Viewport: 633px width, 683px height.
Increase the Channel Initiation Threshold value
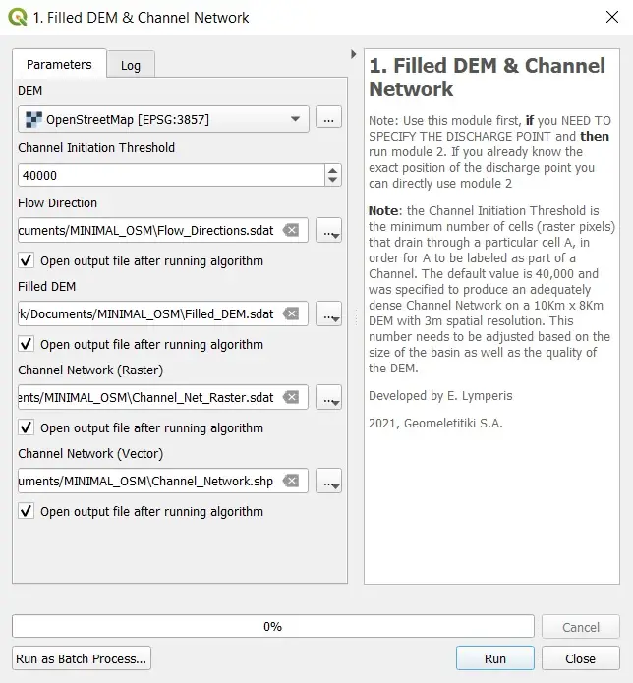333,170
